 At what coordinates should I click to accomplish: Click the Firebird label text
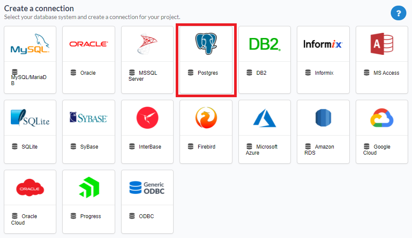[x=206, y=147]
